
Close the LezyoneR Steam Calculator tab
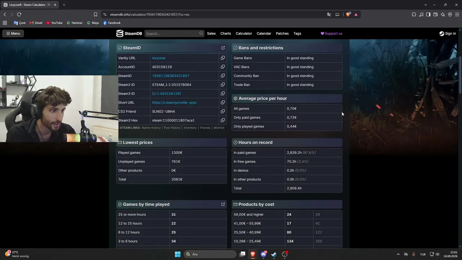pos(55,5)
